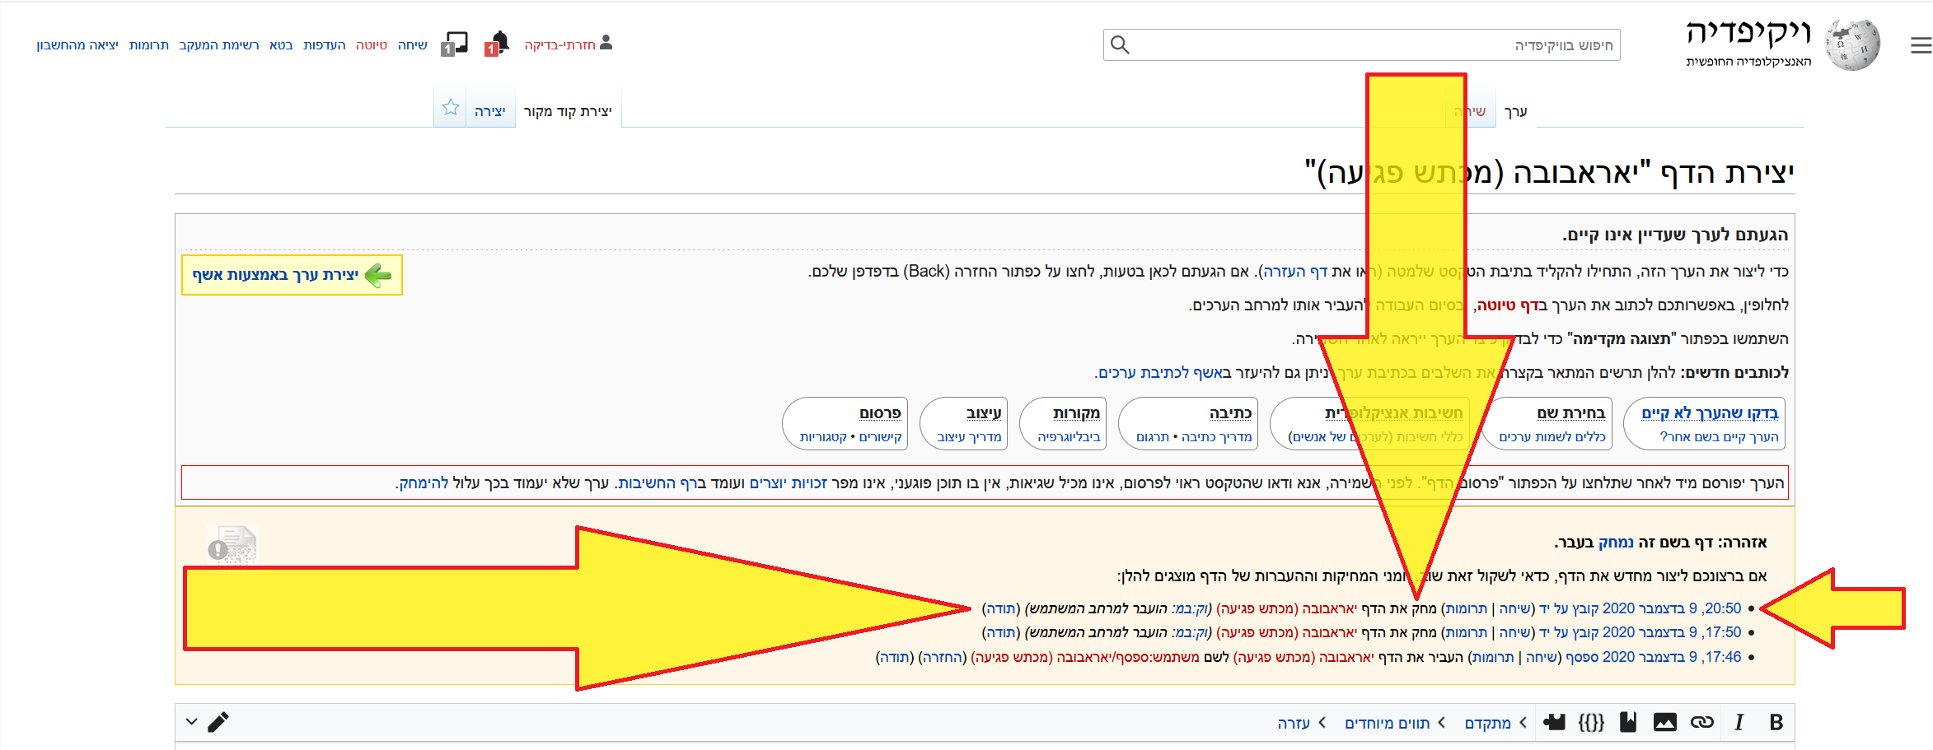This screenshot has height=750, width=1933.
Task: Toggle bold formatting in the editor toolbar
Action: [1776, 722]
